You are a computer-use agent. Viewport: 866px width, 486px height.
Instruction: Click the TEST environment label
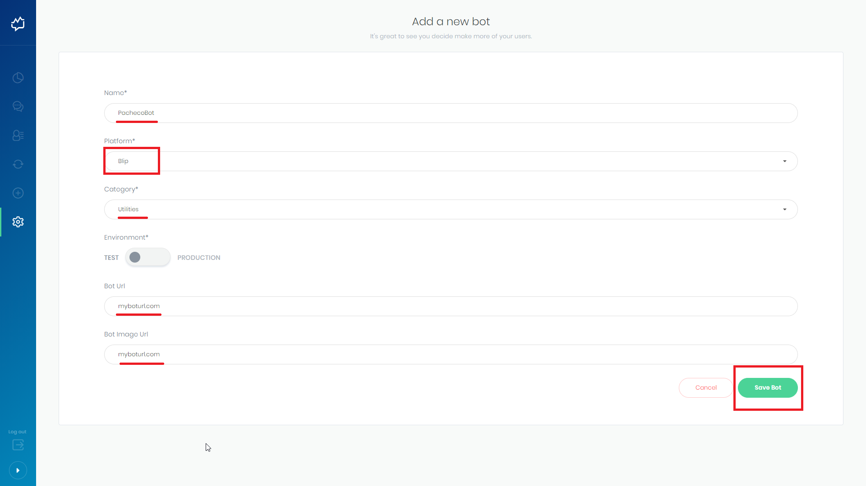coord(111,258)
